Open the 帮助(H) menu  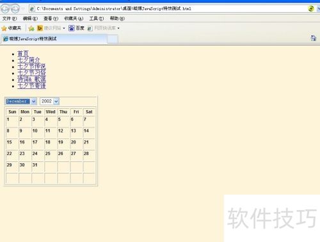tap(117, 19)
